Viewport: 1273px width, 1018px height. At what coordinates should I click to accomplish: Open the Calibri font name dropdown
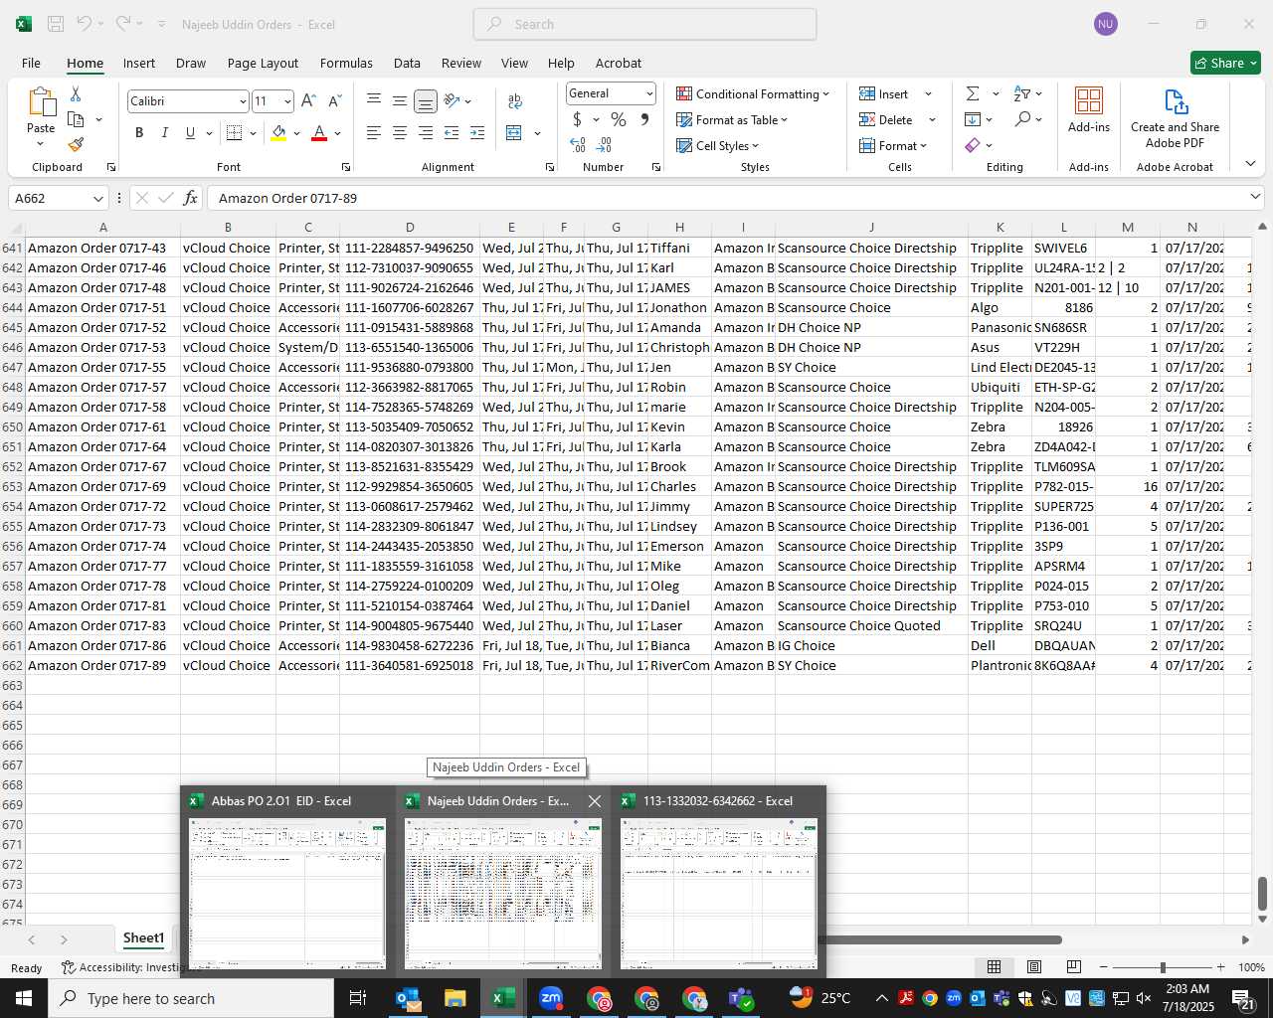(242, 101)
